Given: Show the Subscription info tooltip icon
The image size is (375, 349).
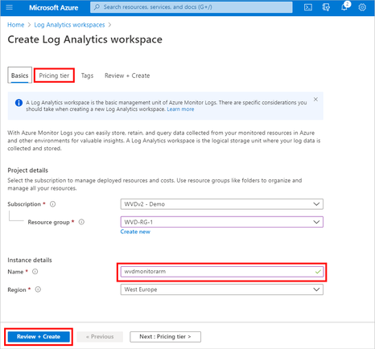Looking at the screenshot, I should pos(53,204).
